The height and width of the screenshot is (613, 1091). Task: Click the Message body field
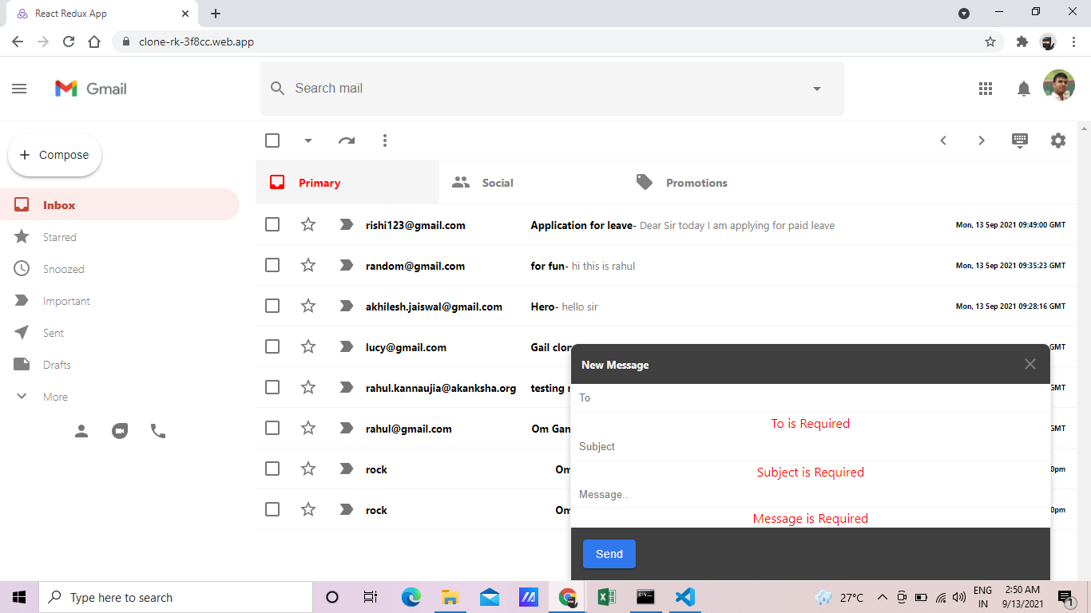[x=811, y=494]
